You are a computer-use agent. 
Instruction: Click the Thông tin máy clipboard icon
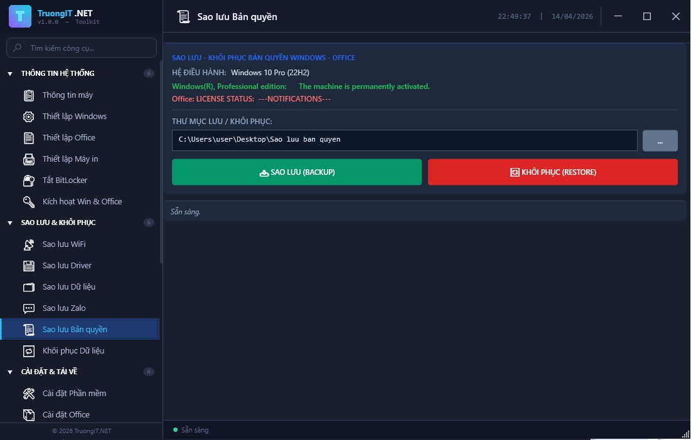(29, 95)
